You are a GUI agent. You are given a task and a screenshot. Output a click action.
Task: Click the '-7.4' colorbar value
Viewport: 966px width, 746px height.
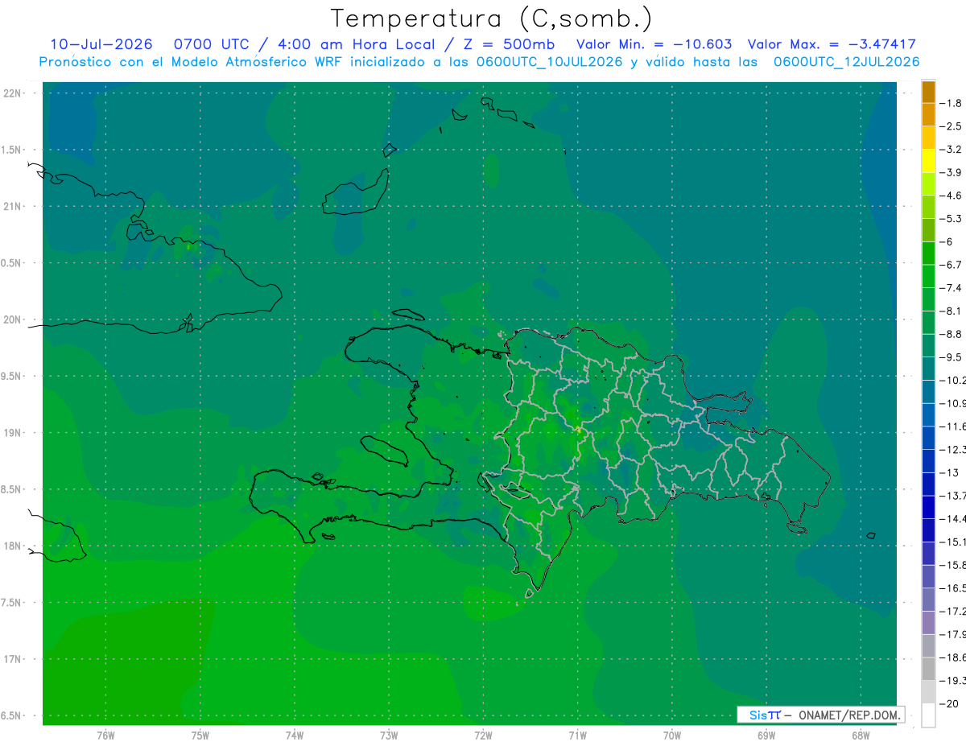click(952, 288)
